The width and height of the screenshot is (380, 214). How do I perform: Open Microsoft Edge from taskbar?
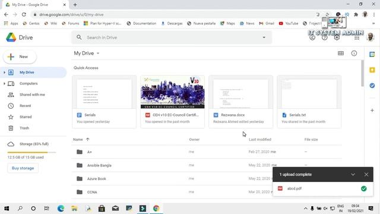(61, 209)
